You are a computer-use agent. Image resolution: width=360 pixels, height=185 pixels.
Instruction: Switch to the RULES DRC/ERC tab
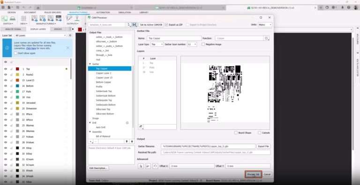(52, 12)
